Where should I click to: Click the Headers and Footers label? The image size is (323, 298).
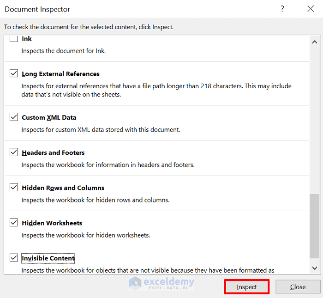click(53, 152)
